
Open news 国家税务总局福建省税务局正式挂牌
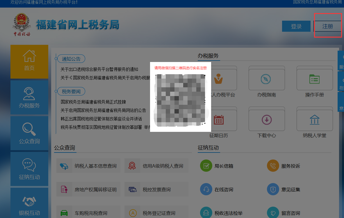93,102
